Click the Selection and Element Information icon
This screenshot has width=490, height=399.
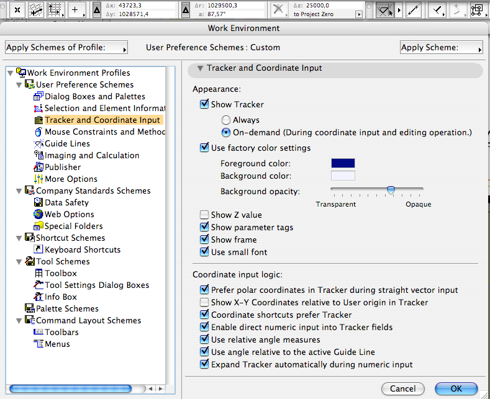[x=38, y=109]
